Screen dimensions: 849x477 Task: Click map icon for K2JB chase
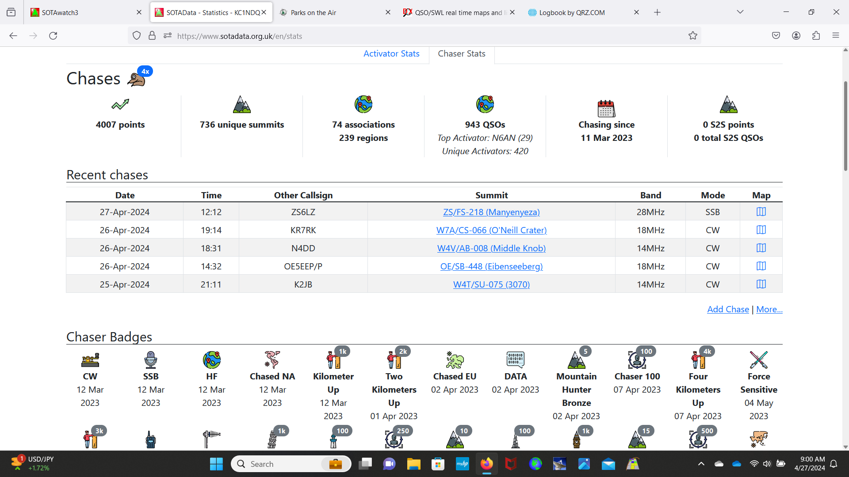click(761, 284)
